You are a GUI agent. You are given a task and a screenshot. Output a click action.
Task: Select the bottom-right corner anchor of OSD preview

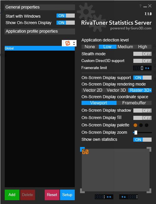coord(149,191)
